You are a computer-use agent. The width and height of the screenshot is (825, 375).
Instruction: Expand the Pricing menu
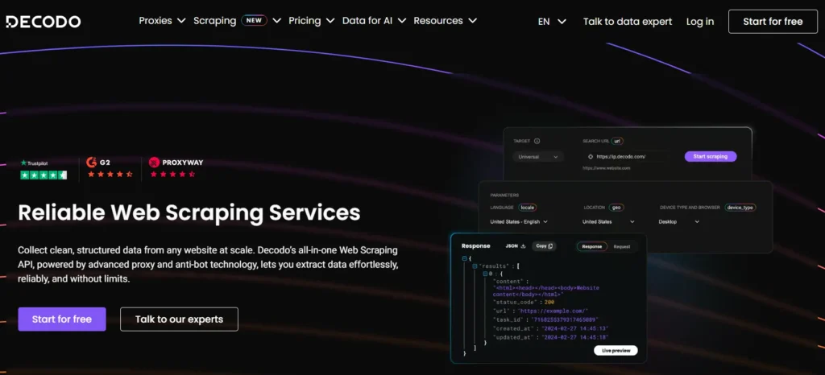click(x=312, y=21)
